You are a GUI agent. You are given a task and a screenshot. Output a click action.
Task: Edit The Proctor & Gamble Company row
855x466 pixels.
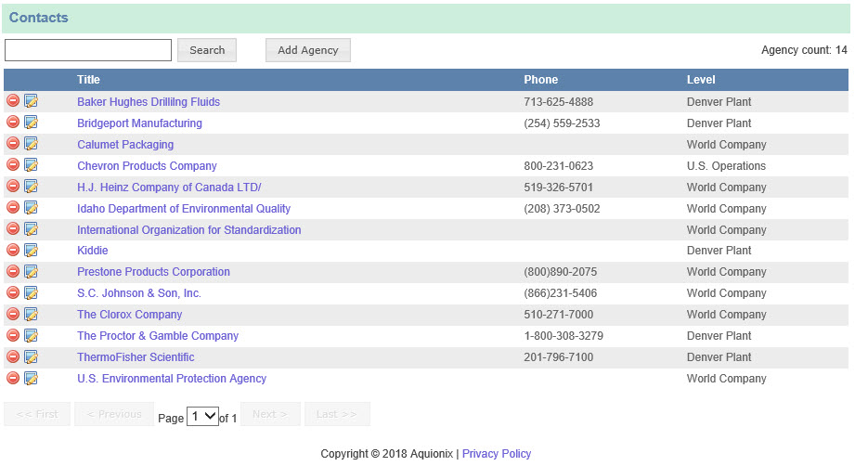coord(31,335)
